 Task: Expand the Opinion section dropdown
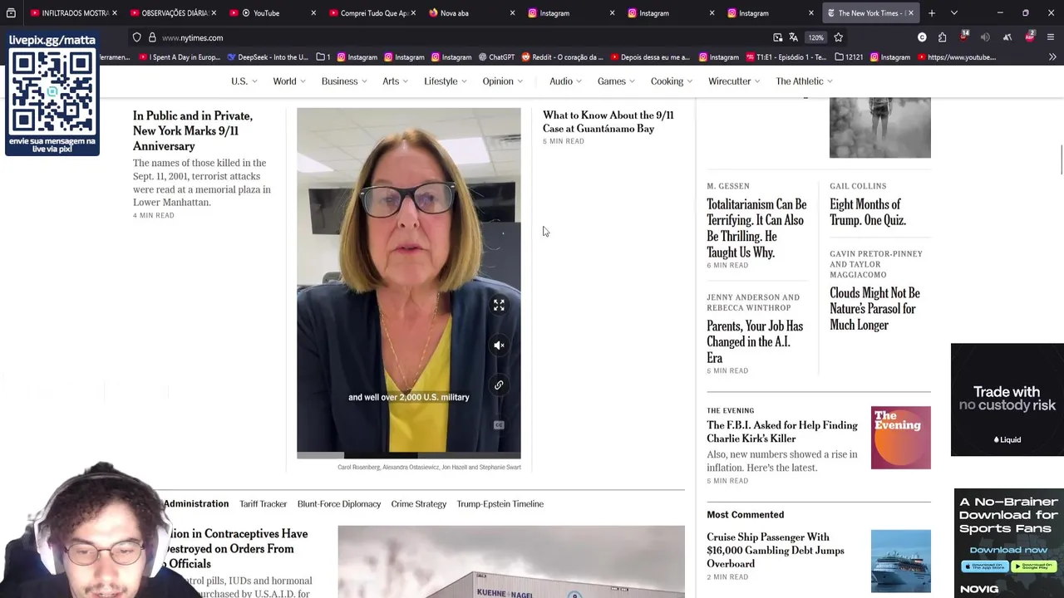(x=503, y=81)
